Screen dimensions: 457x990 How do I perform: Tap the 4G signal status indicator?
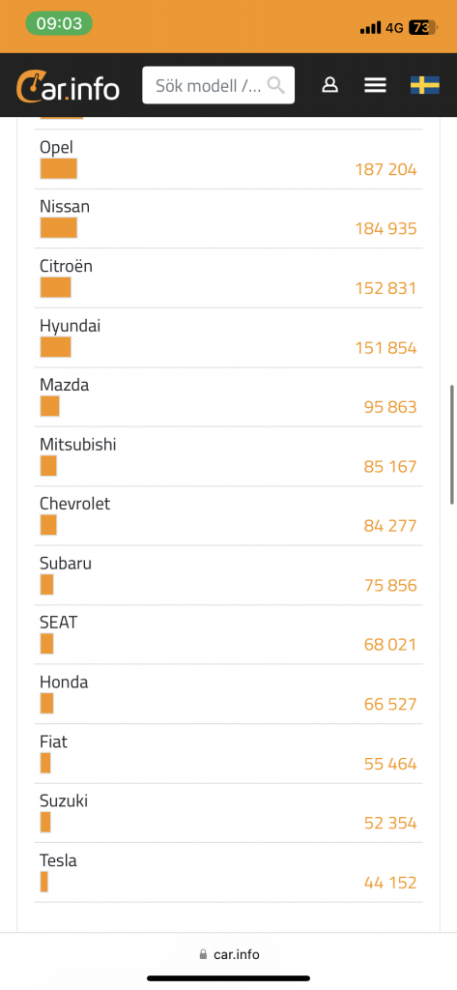pos(394,28)
